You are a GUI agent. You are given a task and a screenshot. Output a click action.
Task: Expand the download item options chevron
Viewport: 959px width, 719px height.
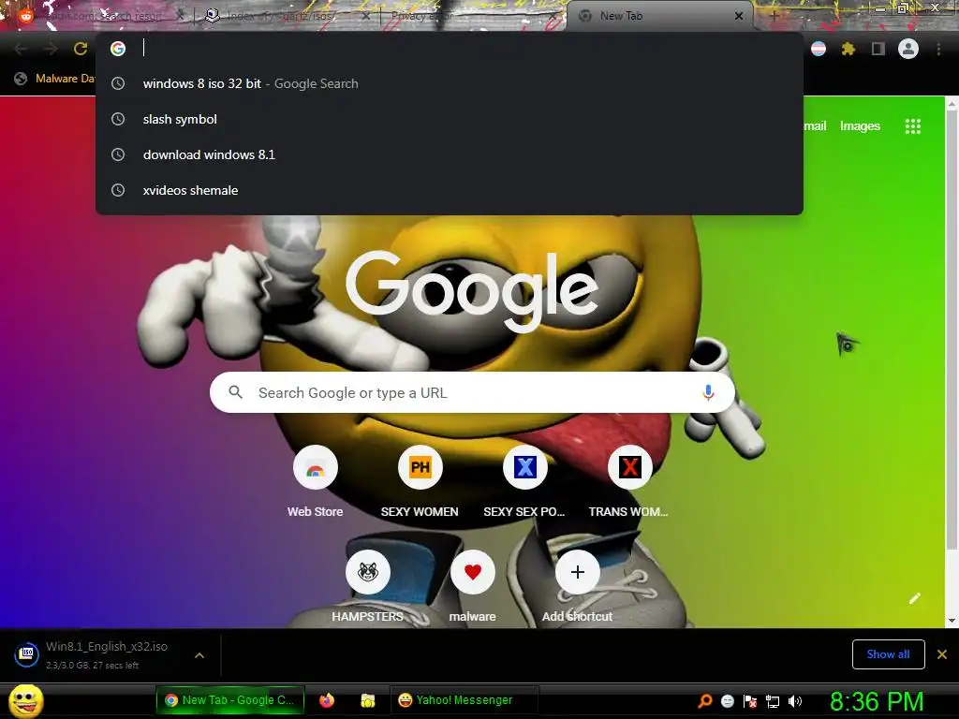pos(199,655)
